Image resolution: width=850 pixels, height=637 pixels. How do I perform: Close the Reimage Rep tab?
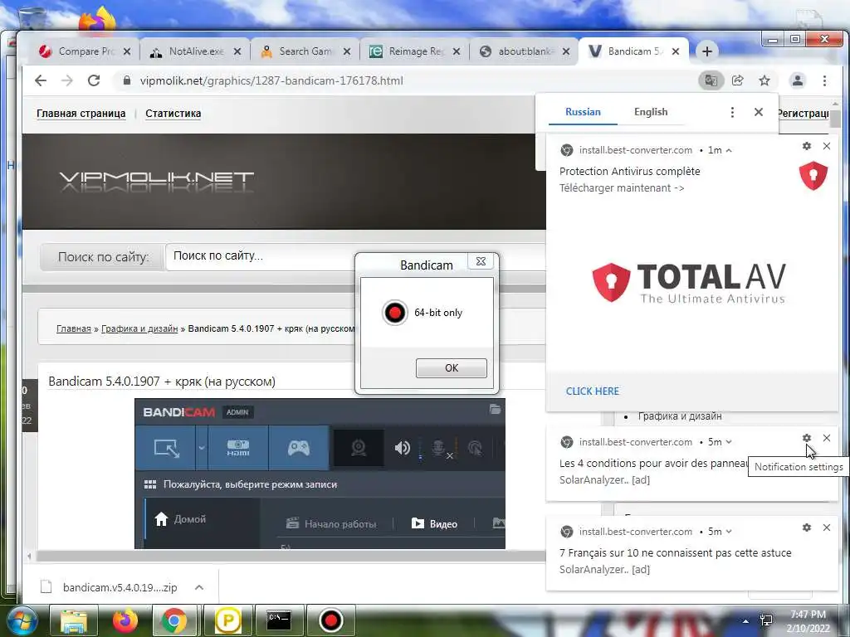[x=457, y=51]
